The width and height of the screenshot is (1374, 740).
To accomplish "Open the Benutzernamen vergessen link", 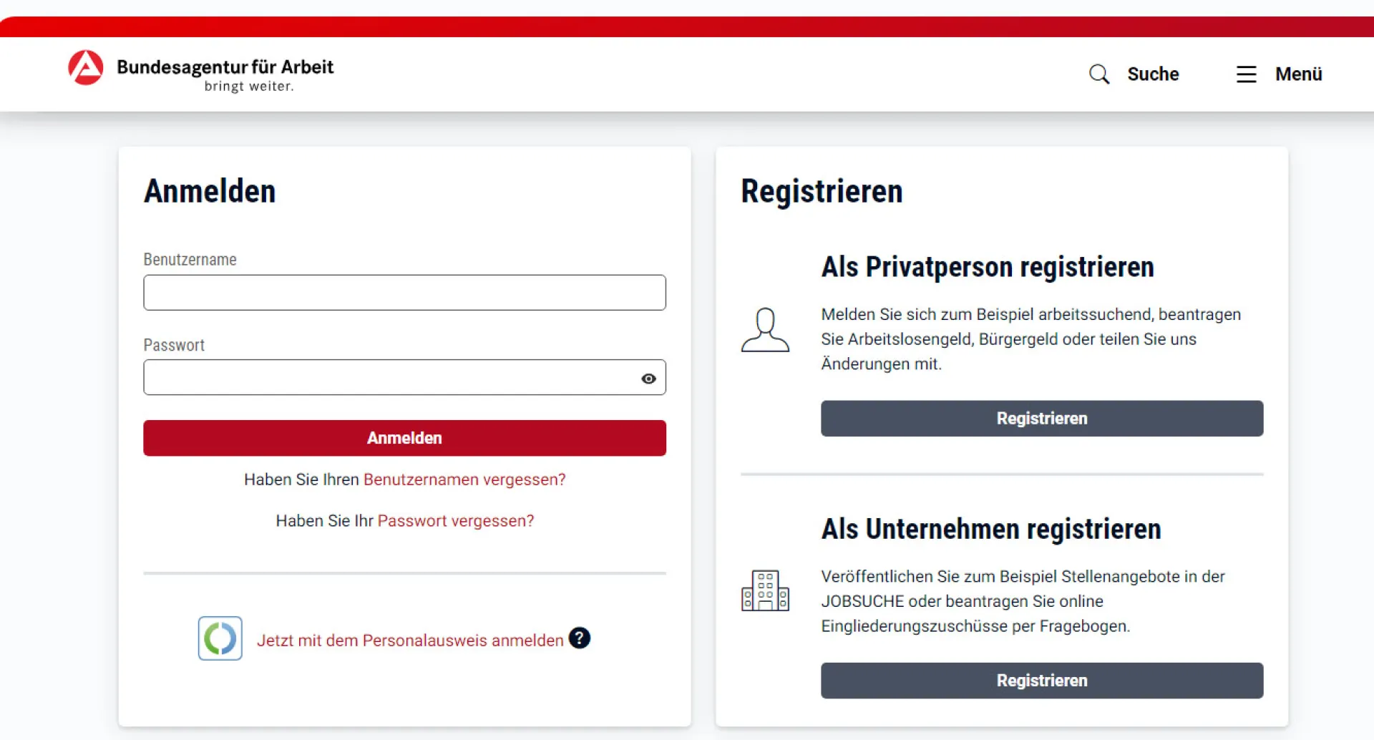I will pos(464,479).
